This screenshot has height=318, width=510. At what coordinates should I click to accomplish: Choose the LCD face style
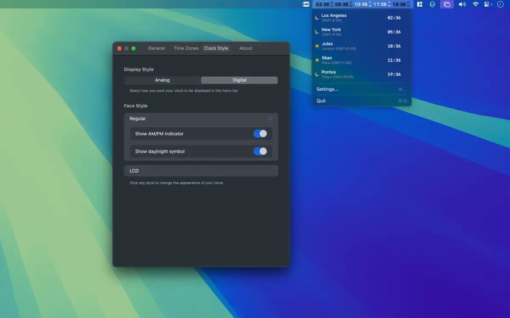(201, 171)
